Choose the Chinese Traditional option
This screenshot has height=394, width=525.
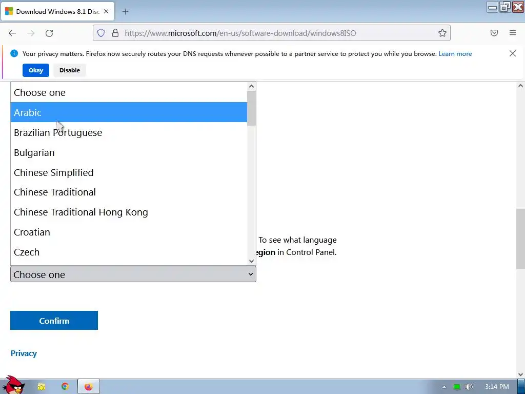[129, 192]
